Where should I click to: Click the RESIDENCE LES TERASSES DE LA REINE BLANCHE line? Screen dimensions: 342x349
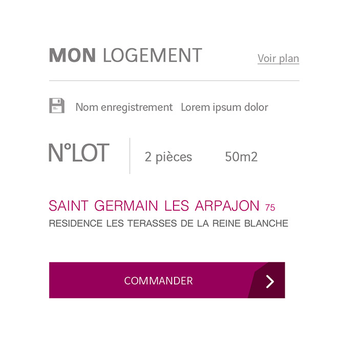(168, 223)
